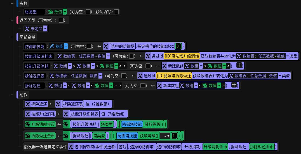Viewport: 301px width, 154px height.
Task: Open the 技能 type dropdown for 防御塔技能
Action: click(66, 46)
